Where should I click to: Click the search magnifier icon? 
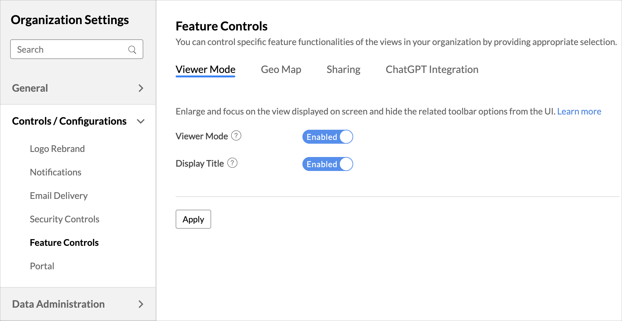pyautogui.click(x=132, y=50)
